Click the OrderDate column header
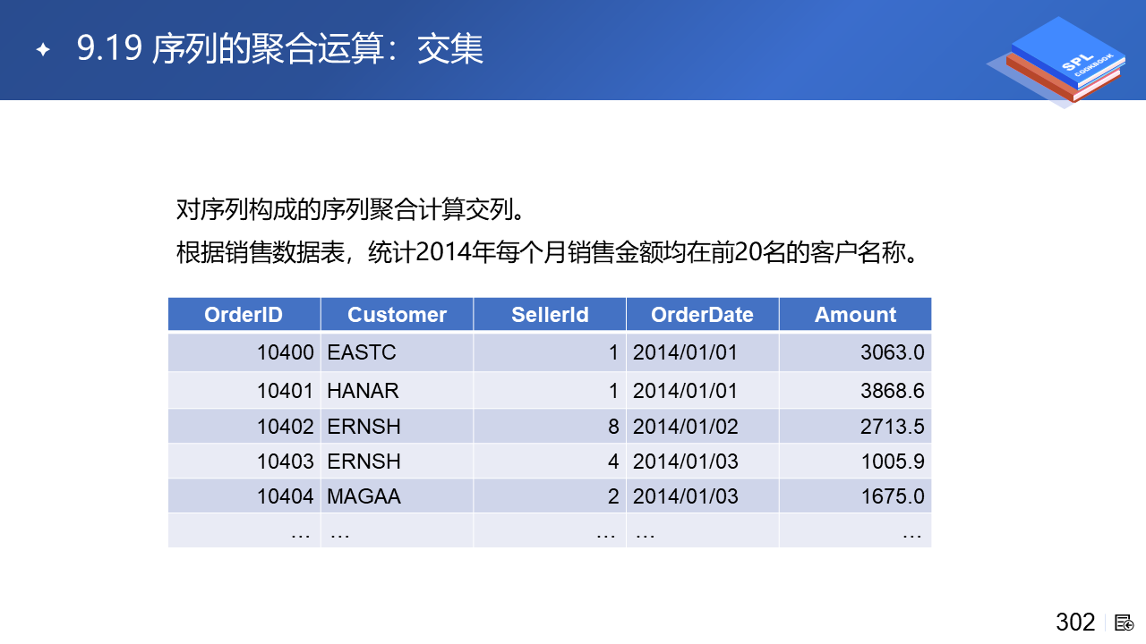Screen dimensions: 1146x644 pos(702,315)
